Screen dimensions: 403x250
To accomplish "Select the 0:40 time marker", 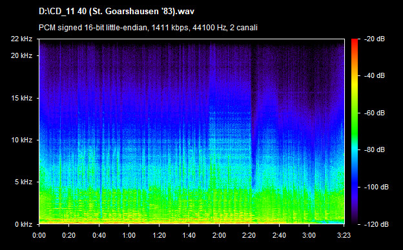I will tap(99, 235).
